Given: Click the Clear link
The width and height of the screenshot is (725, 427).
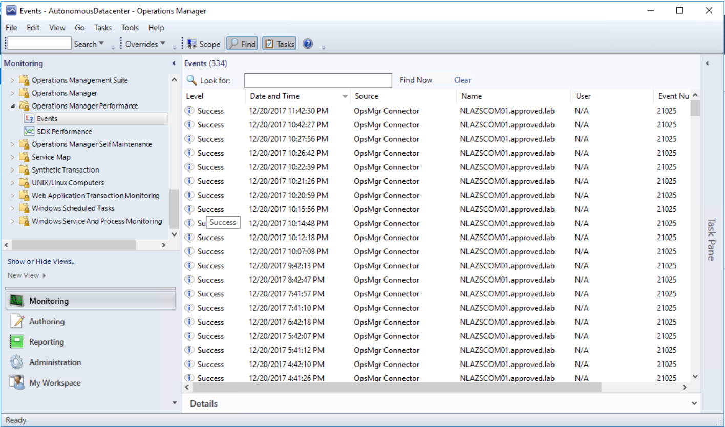Looking at the screenshot, I should pyautogui.click(x=462, y=80).
